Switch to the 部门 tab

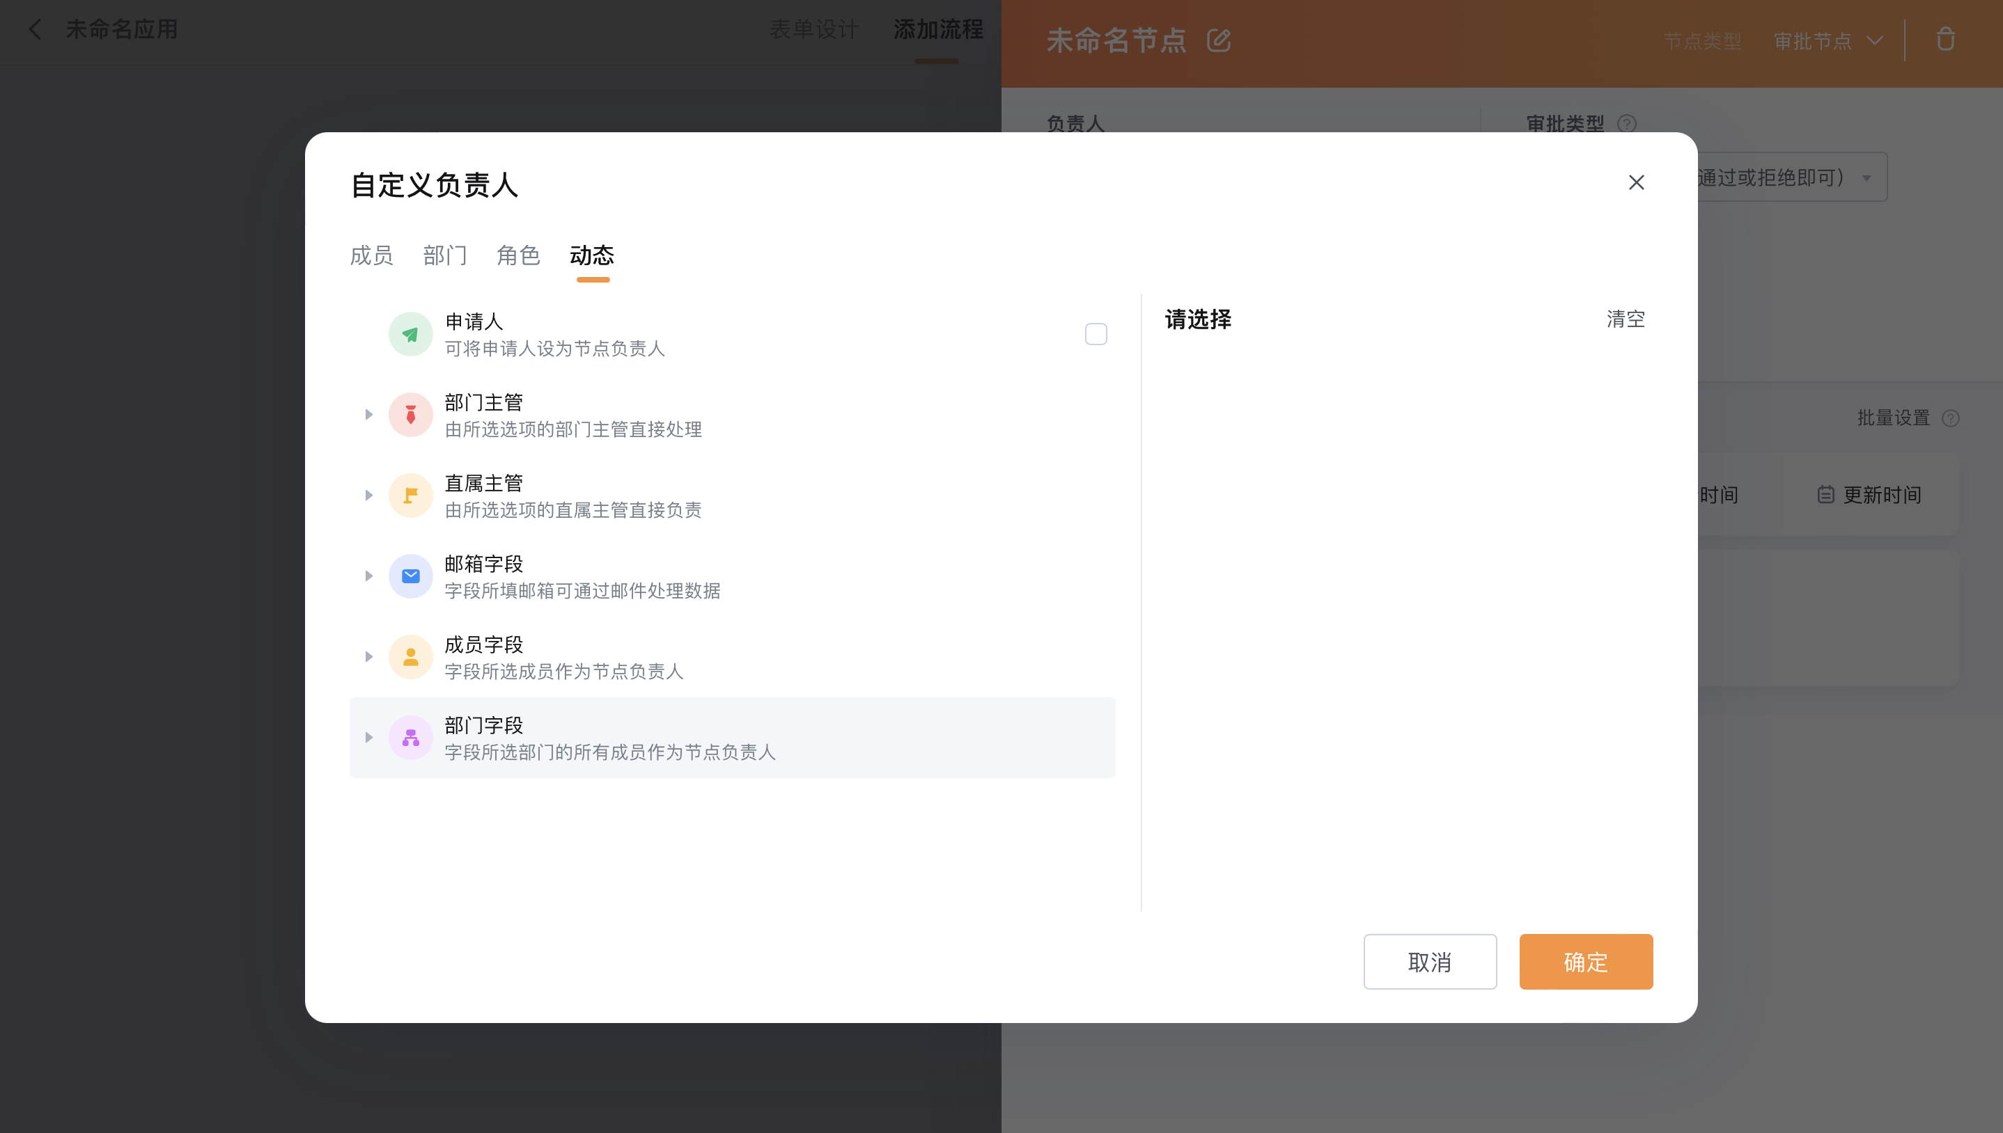444,255
